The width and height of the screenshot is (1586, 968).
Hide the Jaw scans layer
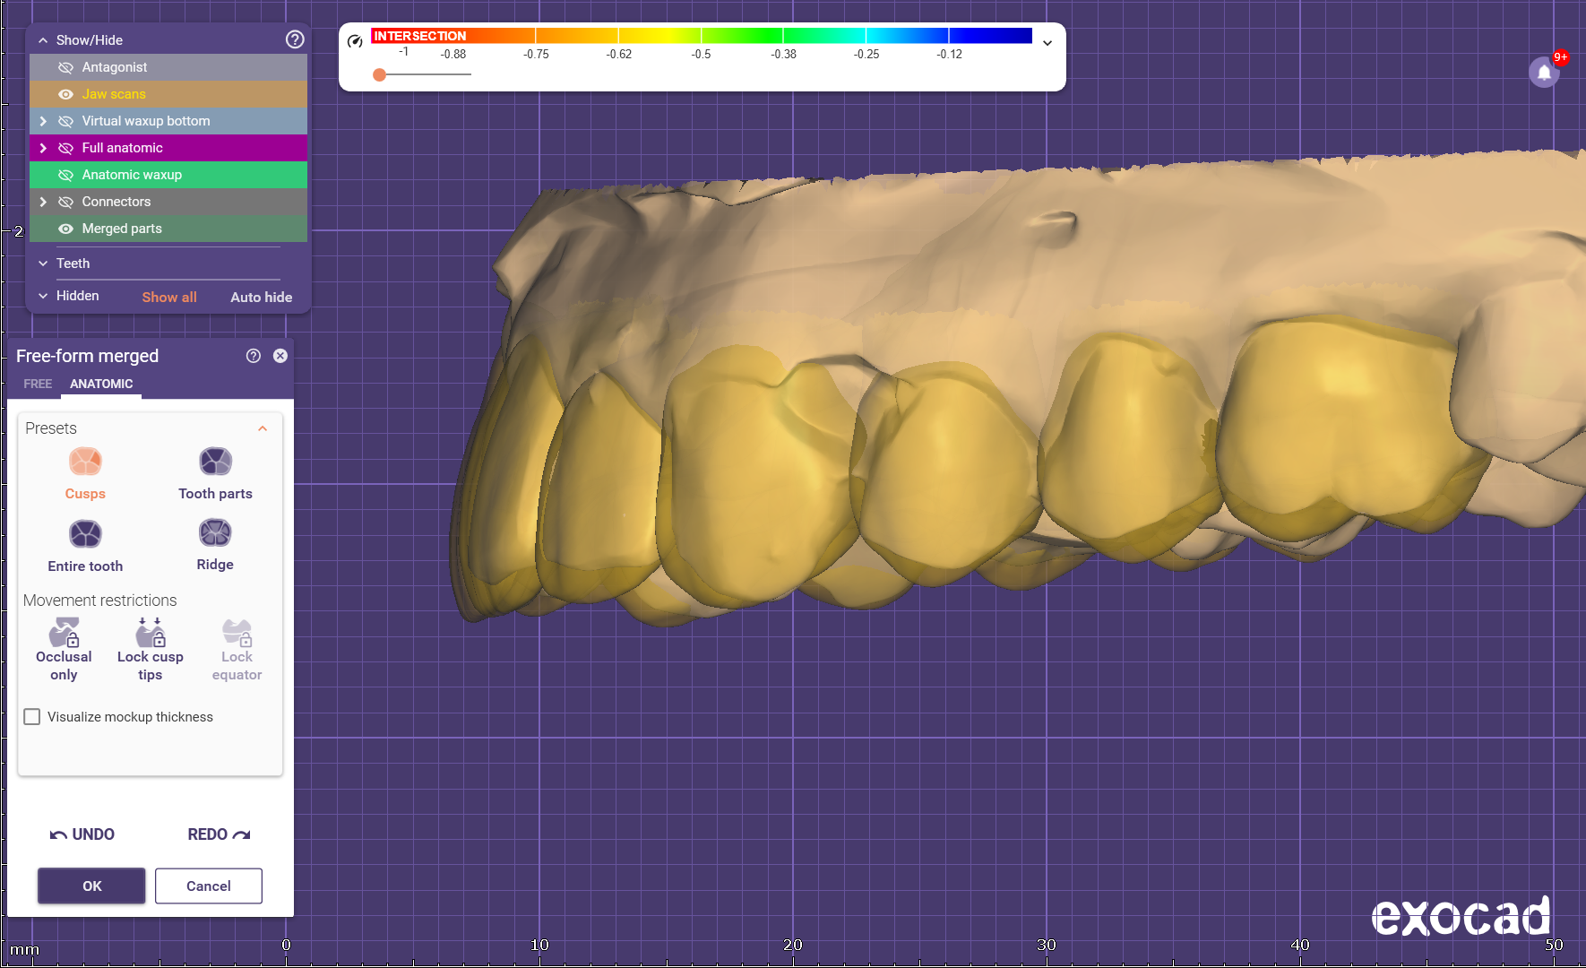65,94
